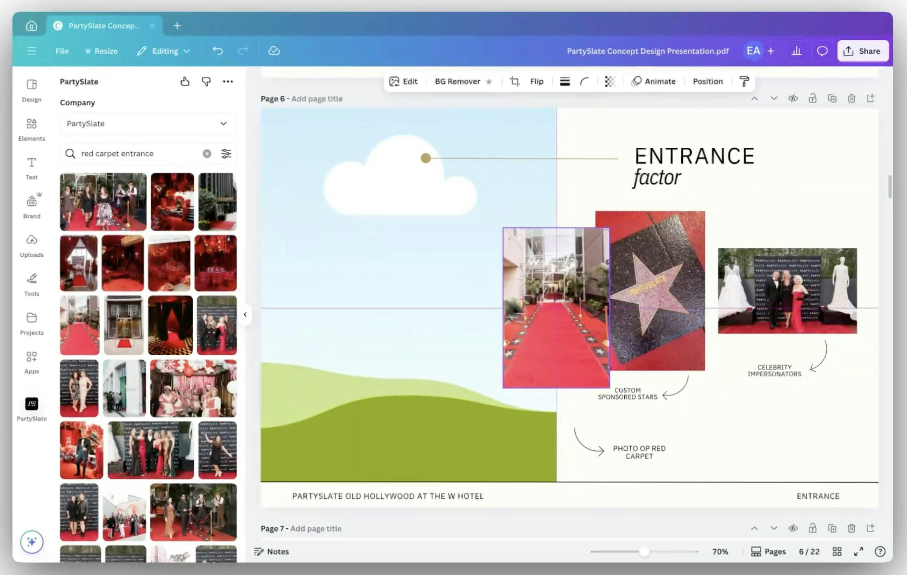The image size is (907, 575).
Task: Click the Magic assistant sparkle button
Action: tap(32, 542)
